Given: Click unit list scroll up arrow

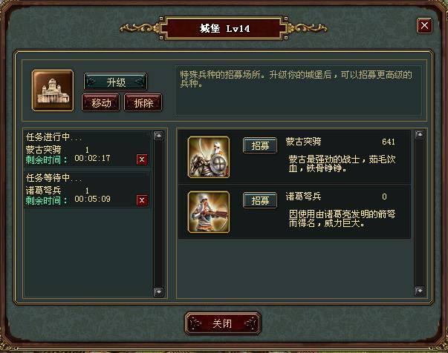Looking at the screenshot, I should [x=420, y=135].
